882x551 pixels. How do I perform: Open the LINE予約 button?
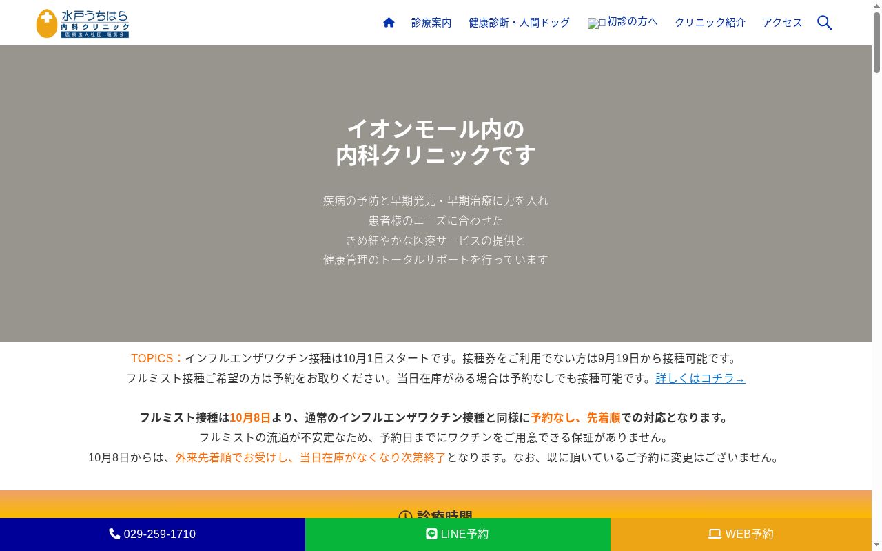(458, 534)
